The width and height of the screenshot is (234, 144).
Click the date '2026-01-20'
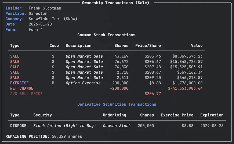click(40, 24)
